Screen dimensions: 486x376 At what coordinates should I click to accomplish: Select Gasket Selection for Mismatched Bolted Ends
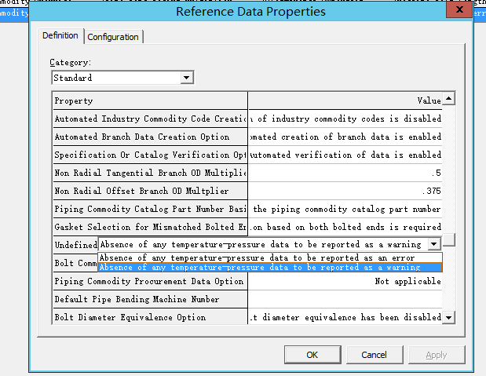tap(150, 227)
